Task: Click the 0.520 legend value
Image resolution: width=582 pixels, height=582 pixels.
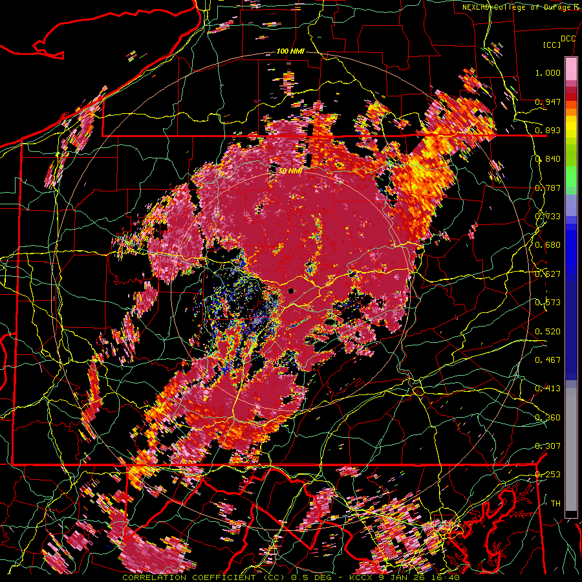Action: point(548,332)
